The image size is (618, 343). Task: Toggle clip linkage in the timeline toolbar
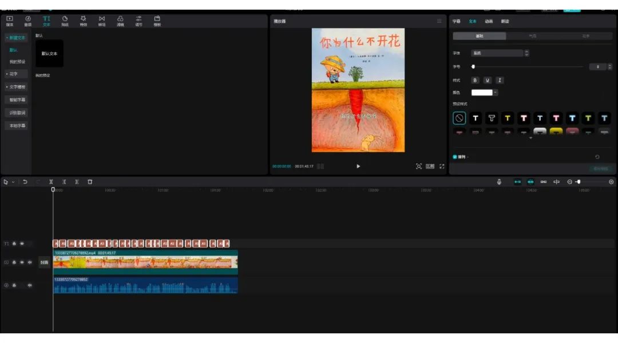(544, 182)
